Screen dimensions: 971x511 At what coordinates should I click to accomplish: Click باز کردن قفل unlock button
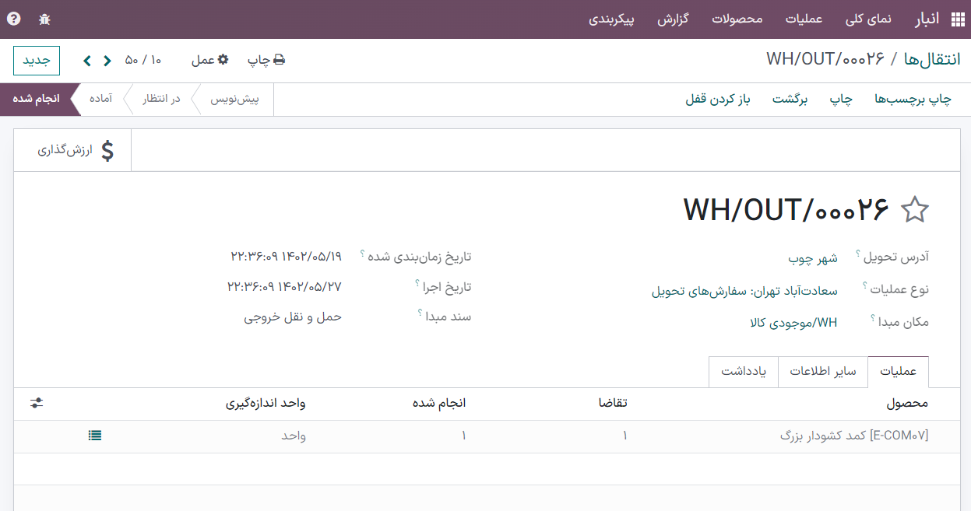click(717, 100)
